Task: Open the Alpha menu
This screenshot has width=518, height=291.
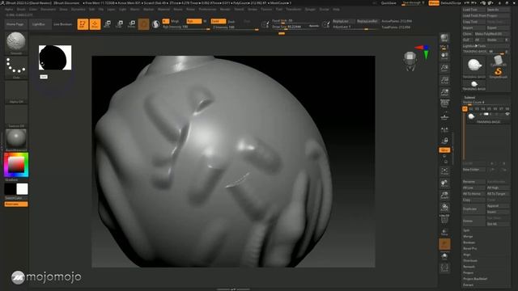Action: click(x=9, y=9)
